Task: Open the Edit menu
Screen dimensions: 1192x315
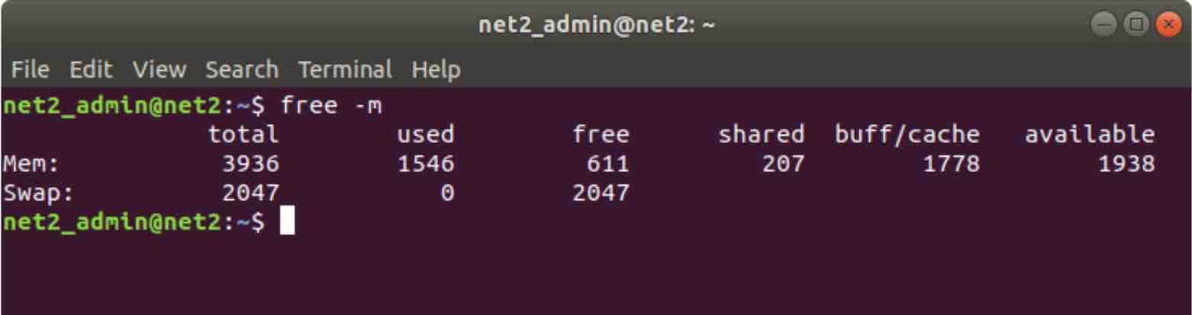Action: 91,70
